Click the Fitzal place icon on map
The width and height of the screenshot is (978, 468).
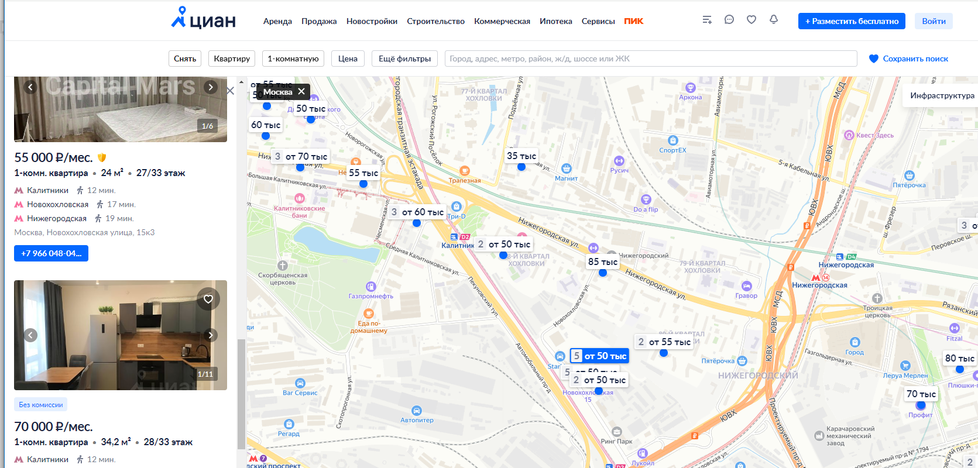pos(955,328)
